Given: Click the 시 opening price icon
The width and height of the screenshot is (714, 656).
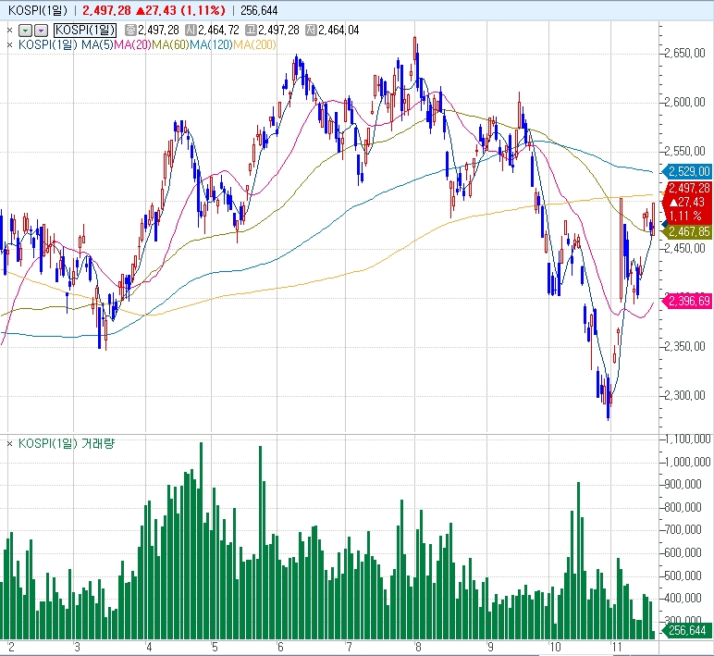Looking at the screenshot, I should click(x=190, y=30).
